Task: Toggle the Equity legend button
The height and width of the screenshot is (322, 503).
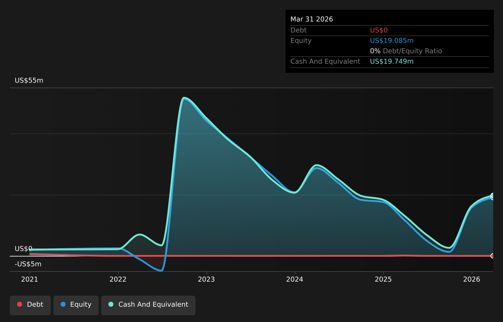Action: (x=76, y=305)
